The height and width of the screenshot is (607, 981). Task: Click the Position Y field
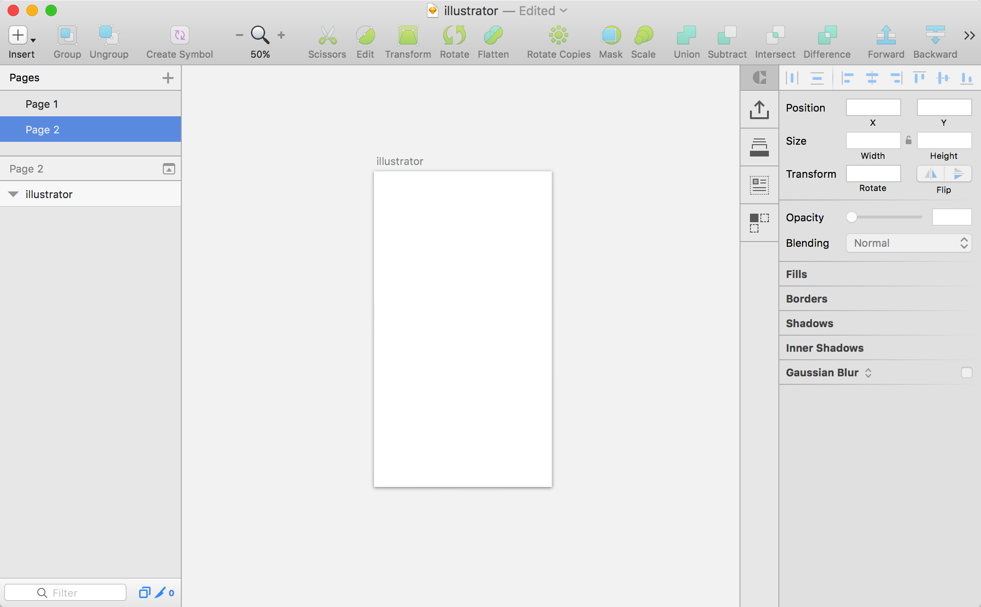tap(944, 107)
